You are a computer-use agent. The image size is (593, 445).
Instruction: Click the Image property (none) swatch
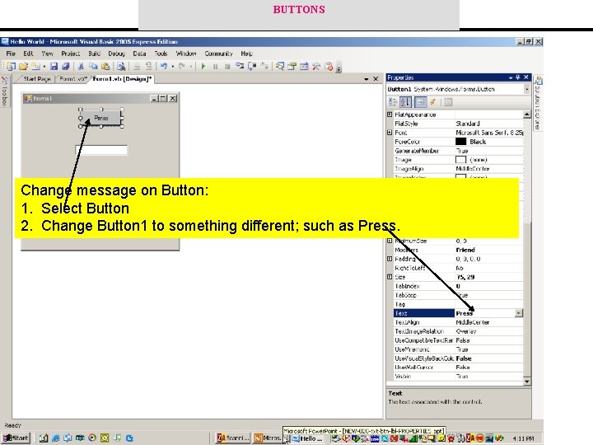460,160
